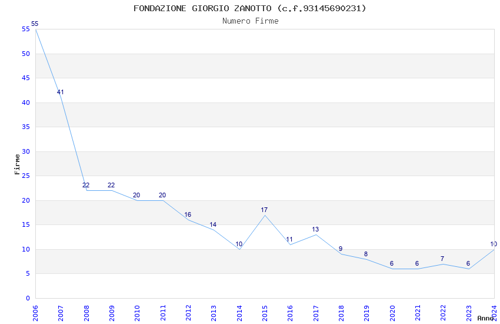Click the data label 16 at 2012
Image resolution: width=500 pixels, height=324 pixels.
(x=188, y=214)
